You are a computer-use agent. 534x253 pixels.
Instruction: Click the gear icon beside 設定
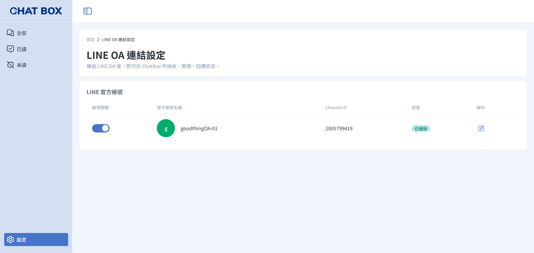[11, 240]
